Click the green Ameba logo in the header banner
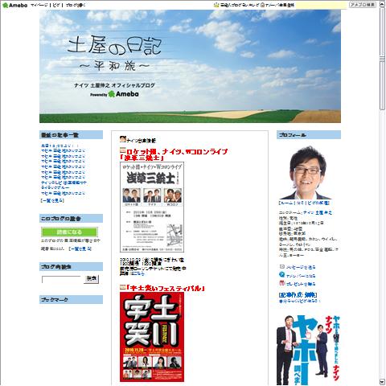 coord(124,94)
